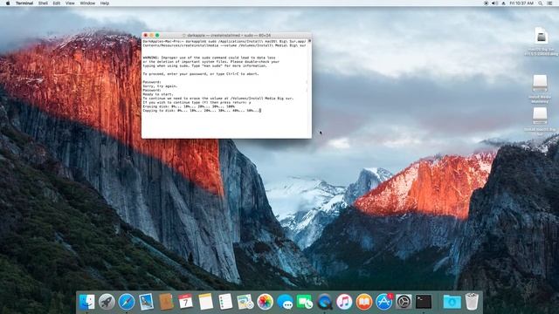Open the Edit menu
Image resolution: width=559 pixels, height=314 pixels.
click(56, 3)
